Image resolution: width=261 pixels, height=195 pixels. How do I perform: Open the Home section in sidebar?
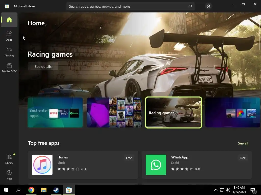(9, 20)
